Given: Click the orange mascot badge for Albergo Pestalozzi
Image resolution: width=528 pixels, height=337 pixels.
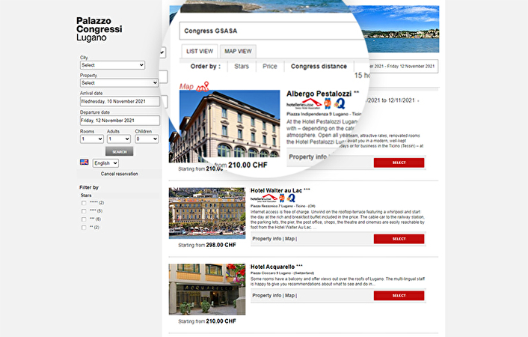Looking at the screenshot, I should (x=328, y=103).
